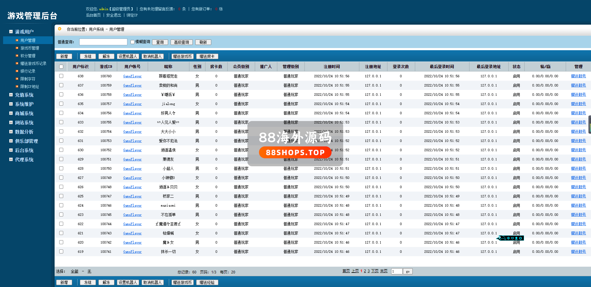
Task: Click the IME toolbar logo icon
Action: [501, 238]
